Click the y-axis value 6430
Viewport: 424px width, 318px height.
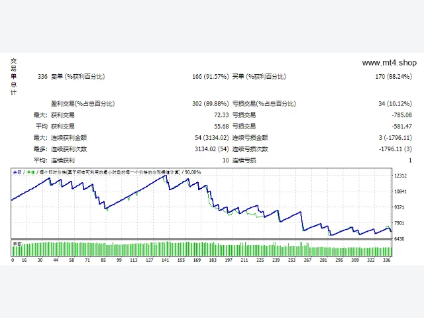(399, 238)
